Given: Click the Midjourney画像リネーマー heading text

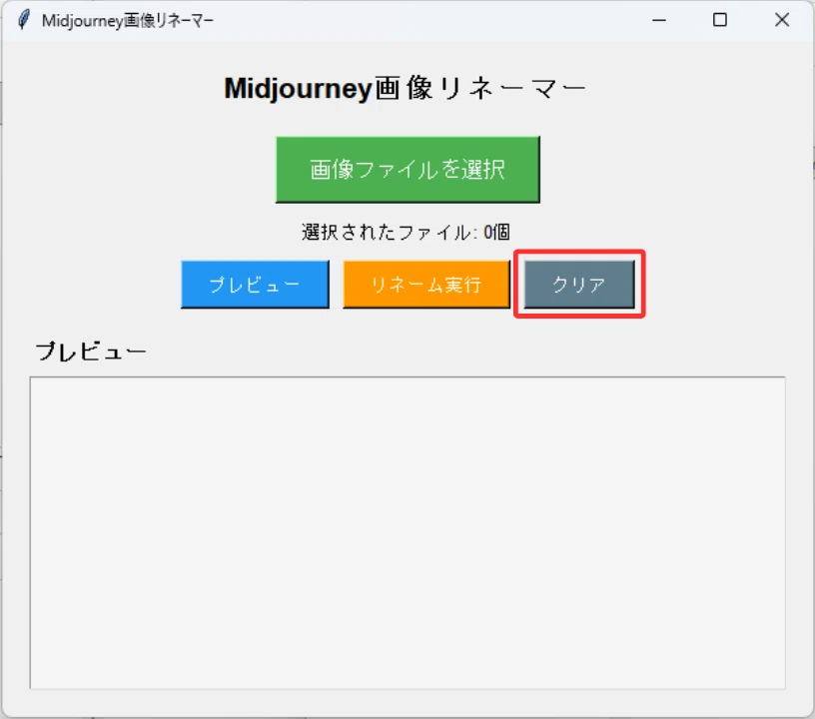Looking at the screenshot, I should point(405,88).
